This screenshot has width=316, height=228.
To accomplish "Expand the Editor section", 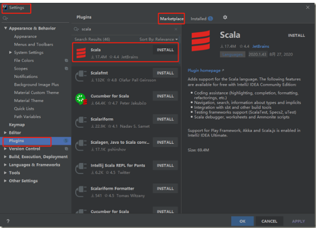I will pyautogui.click(x=6, y=132).
